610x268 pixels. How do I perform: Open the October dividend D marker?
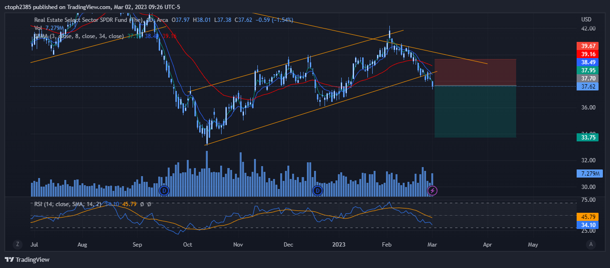click(x=164, y=190)
